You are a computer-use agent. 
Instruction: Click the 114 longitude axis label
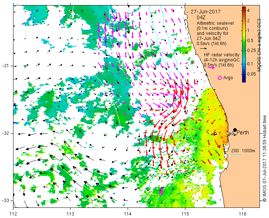[x=128, y=214]
